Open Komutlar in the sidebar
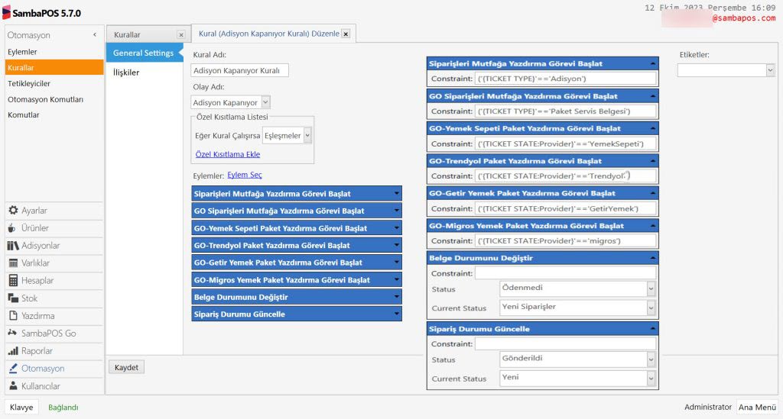783x419 pixels. coord(24,114)
